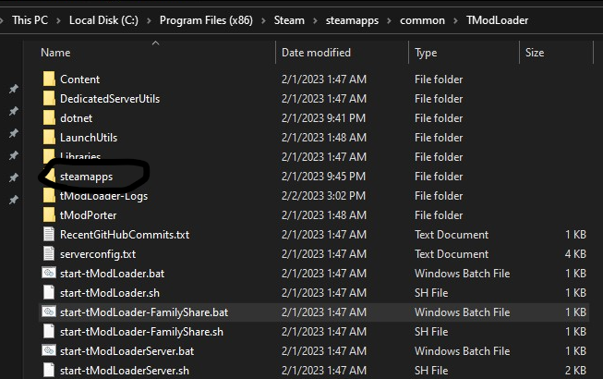Open the tMod​Porter folder icon

pos(49,215)
